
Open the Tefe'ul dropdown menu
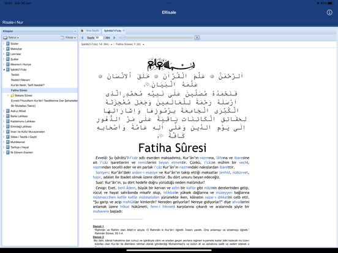(11, 38)
